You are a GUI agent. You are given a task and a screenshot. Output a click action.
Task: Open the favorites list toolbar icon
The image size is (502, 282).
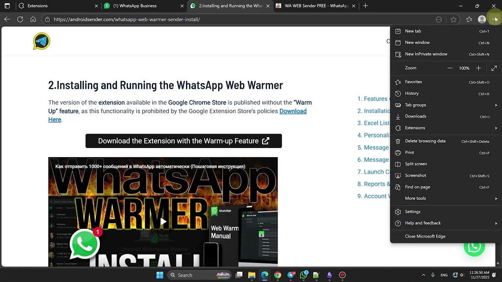pos(469,19)
